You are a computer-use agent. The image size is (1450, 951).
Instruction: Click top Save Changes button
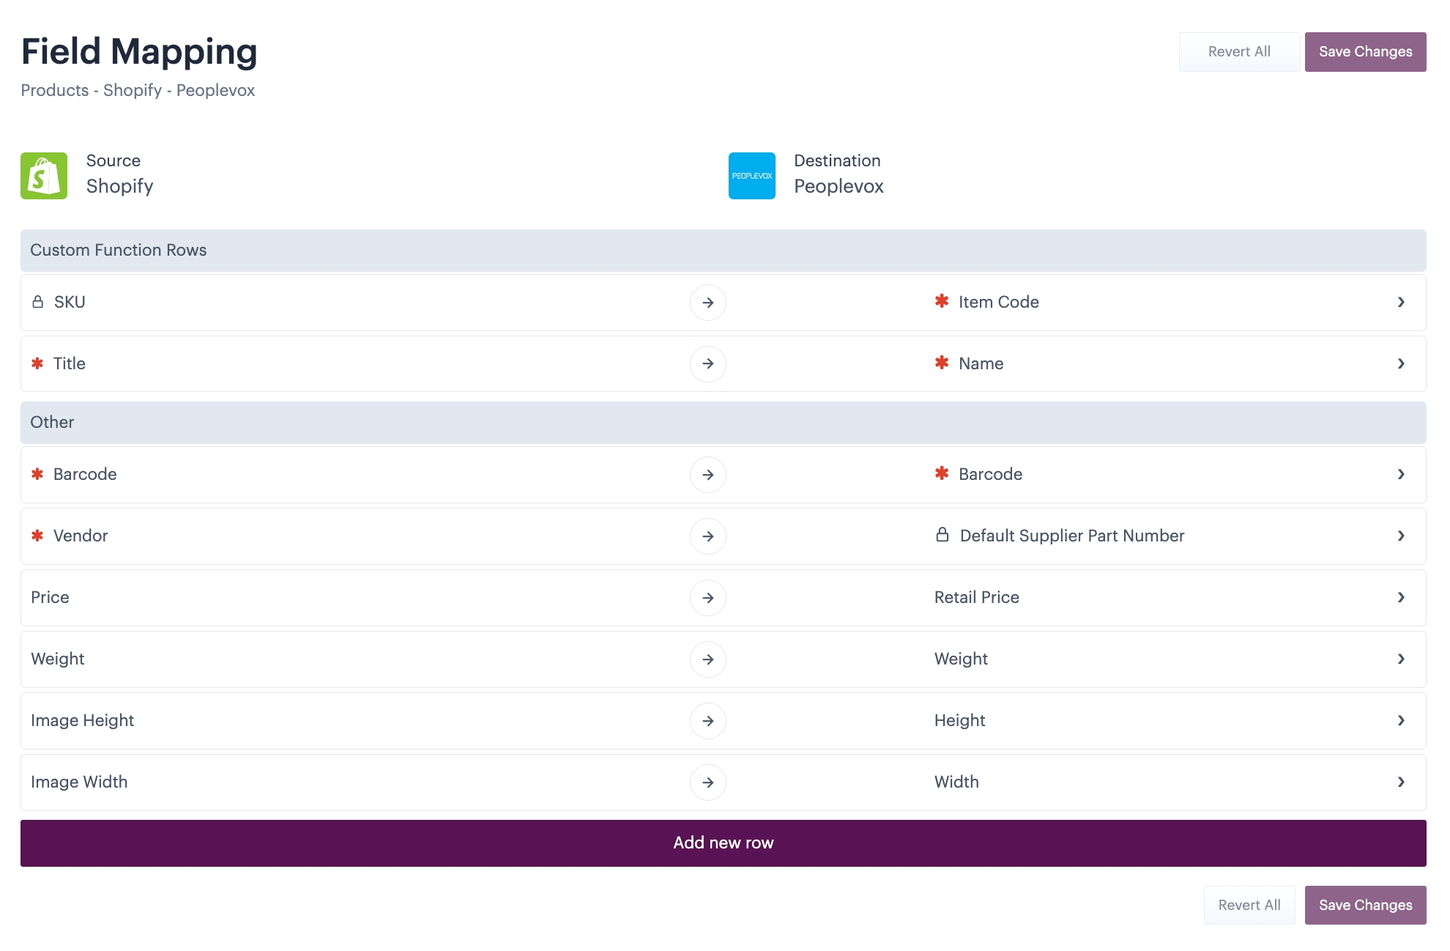click(1365, 52)
